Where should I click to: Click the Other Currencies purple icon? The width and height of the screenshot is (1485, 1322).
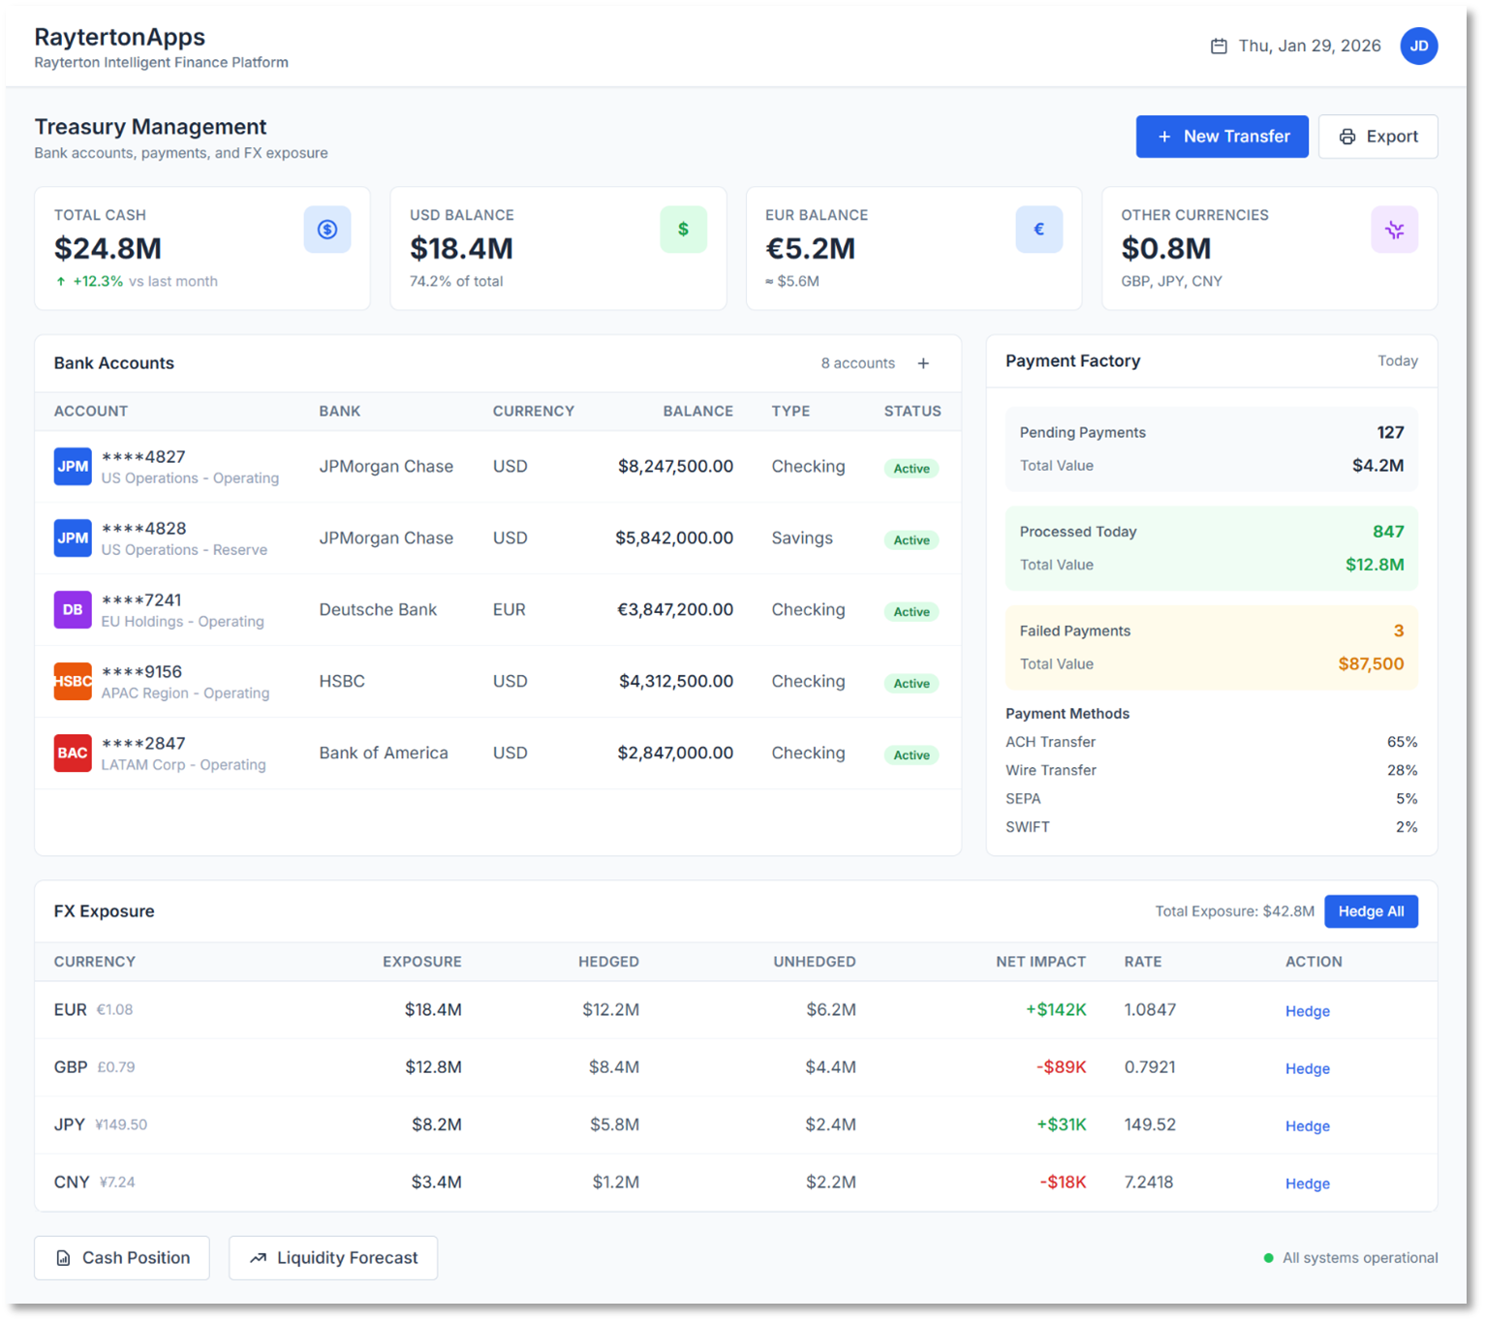(1394, 230)
